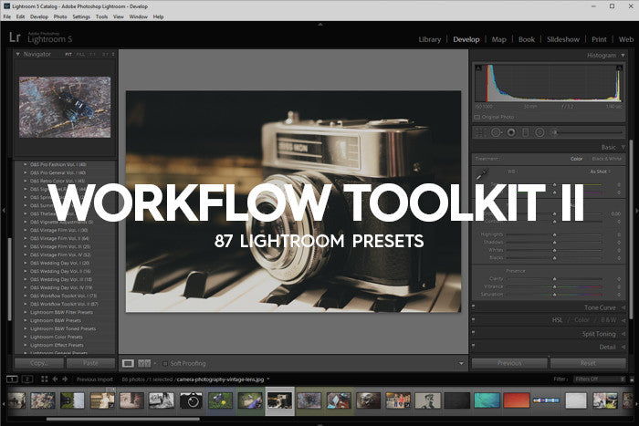Open the File menu

point(7,16)
